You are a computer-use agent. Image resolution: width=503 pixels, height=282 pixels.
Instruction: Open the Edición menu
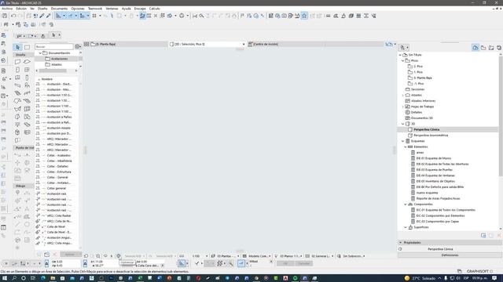point(21,9)
